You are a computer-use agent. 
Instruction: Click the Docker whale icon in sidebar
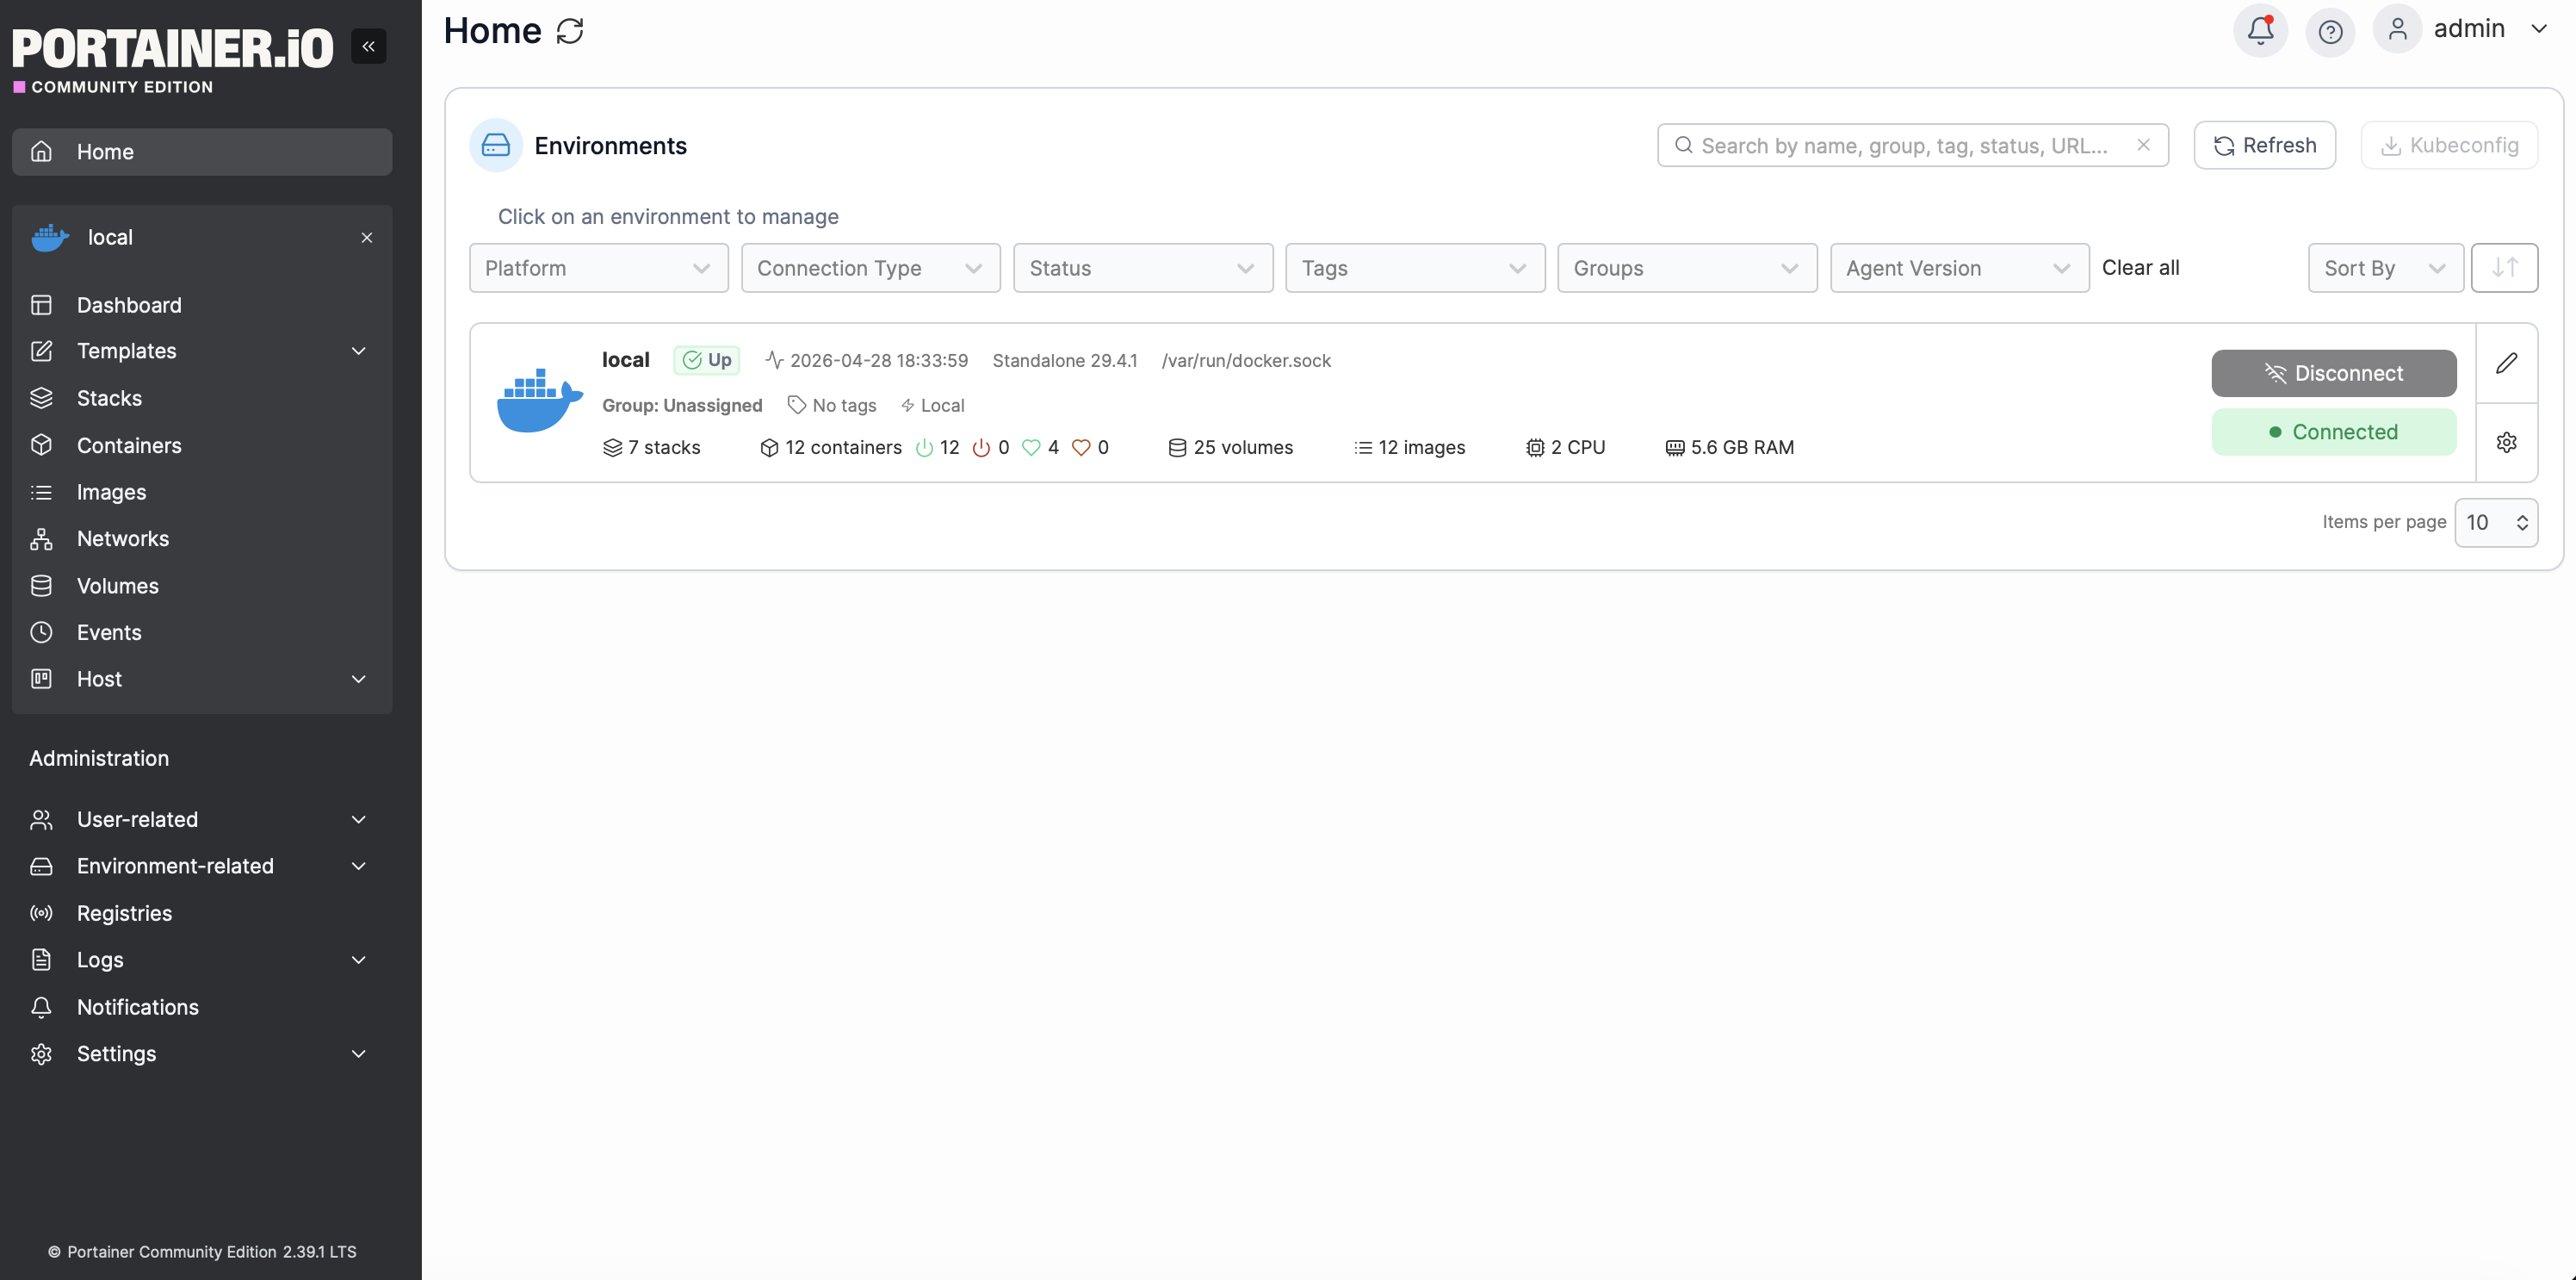(x=50, y=237)
